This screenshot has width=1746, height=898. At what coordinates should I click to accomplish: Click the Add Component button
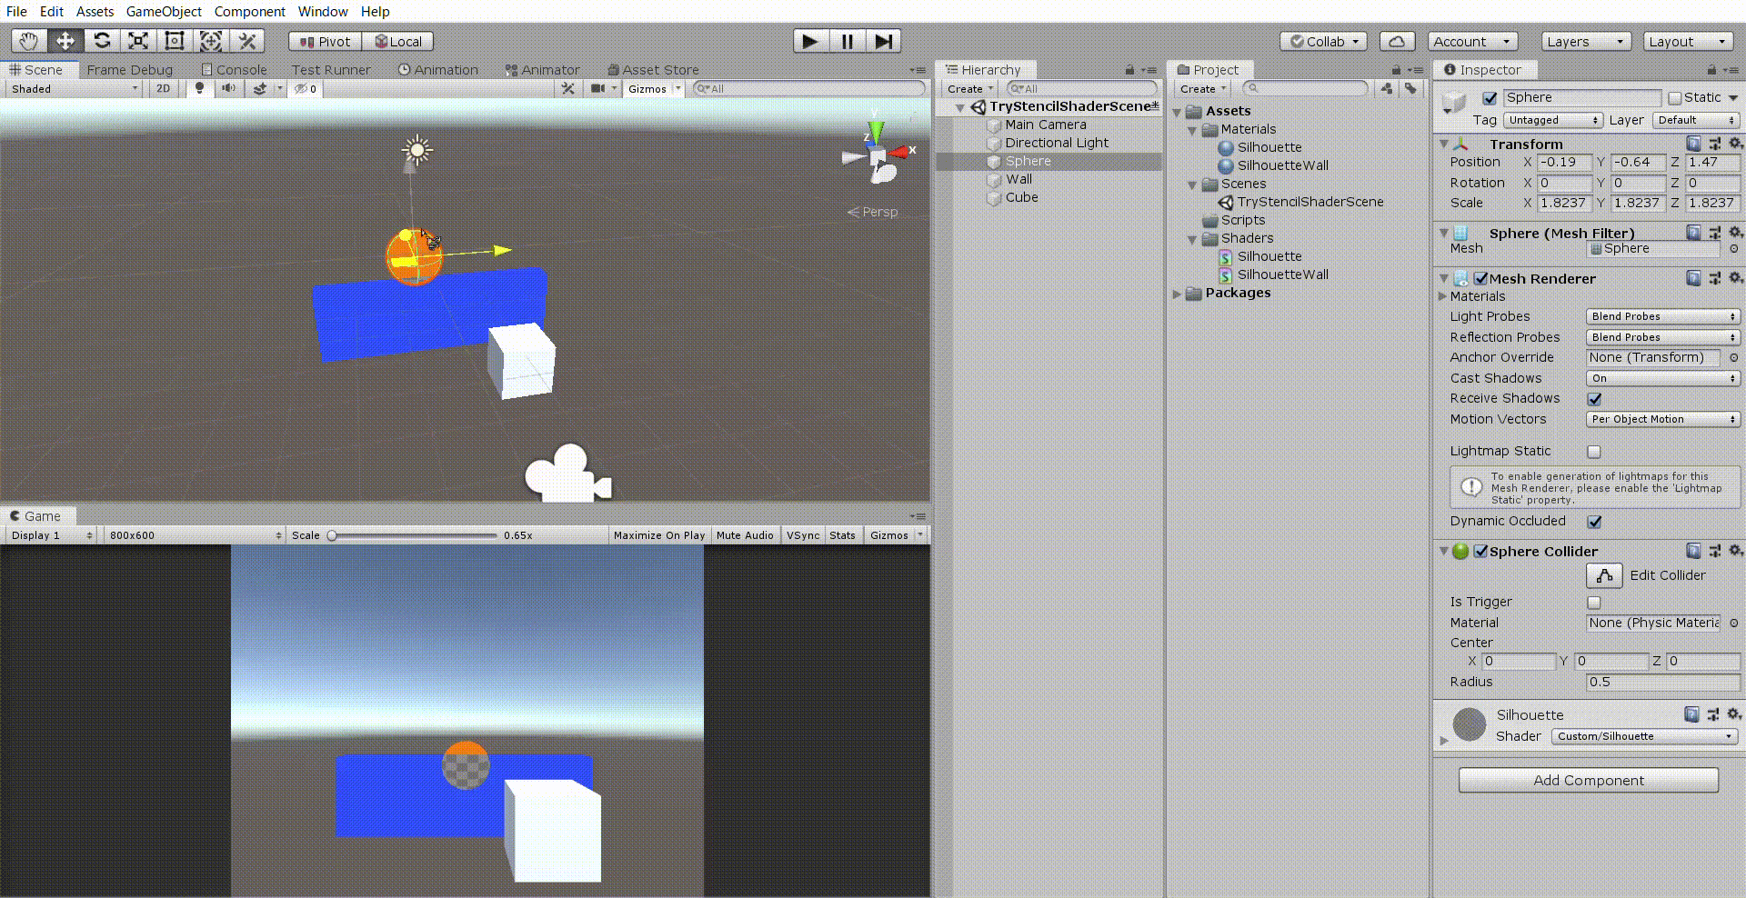click(1589, 780)
